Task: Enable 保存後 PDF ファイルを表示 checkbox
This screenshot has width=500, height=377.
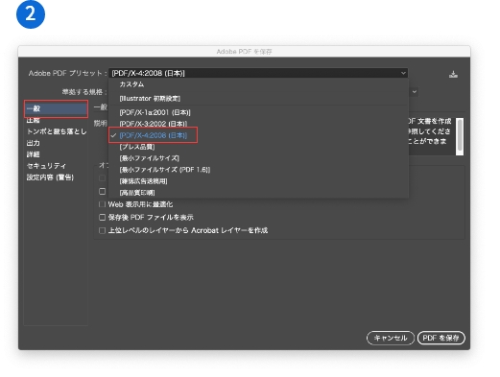Action: click(x=102, y=218)
